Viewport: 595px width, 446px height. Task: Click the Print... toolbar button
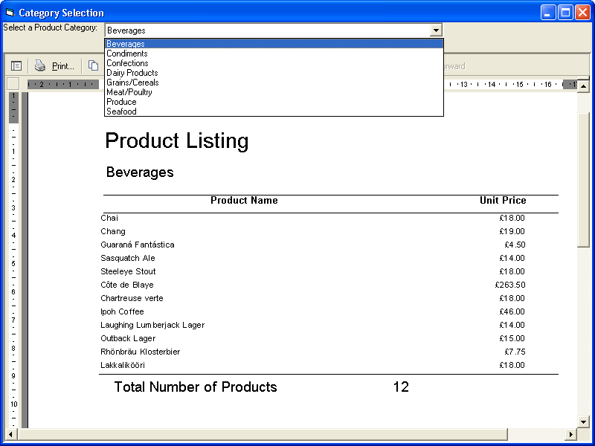click(x=54, y=66)
